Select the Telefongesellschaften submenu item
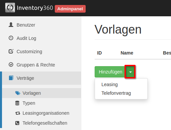 click(42, 123)
